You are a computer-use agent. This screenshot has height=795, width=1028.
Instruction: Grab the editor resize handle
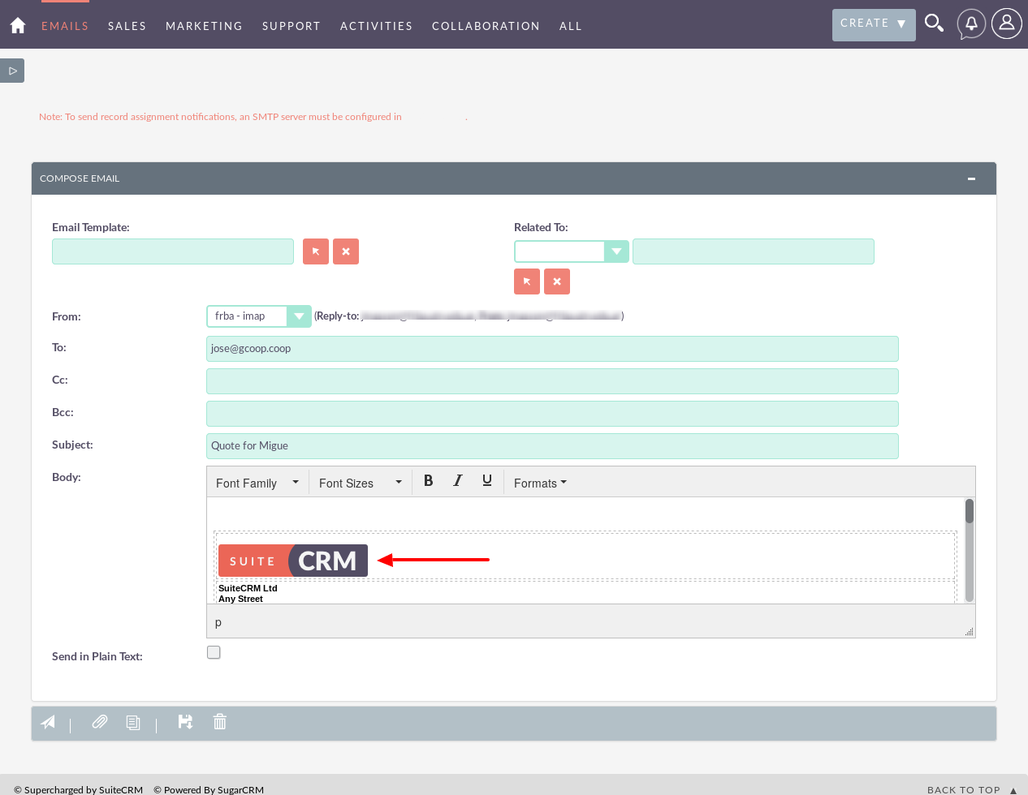click(969, 631)
